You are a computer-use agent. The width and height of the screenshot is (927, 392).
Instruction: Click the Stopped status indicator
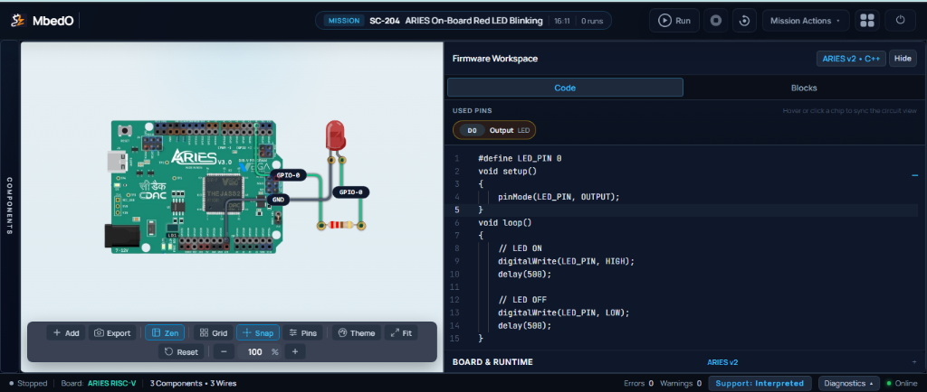(28, 383)
